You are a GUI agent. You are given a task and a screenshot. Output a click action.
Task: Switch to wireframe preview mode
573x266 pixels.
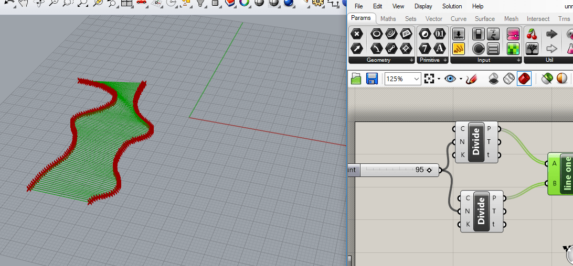tap(509, 79)
